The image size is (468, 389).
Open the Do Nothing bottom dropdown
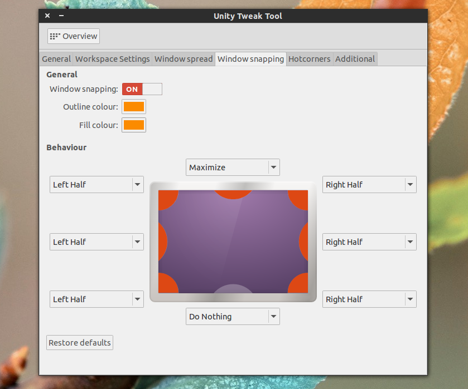(x=233, y=316)
